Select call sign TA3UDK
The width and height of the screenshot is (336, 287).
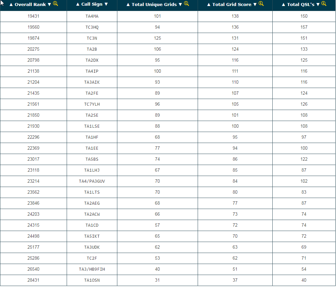coord(92,247)
